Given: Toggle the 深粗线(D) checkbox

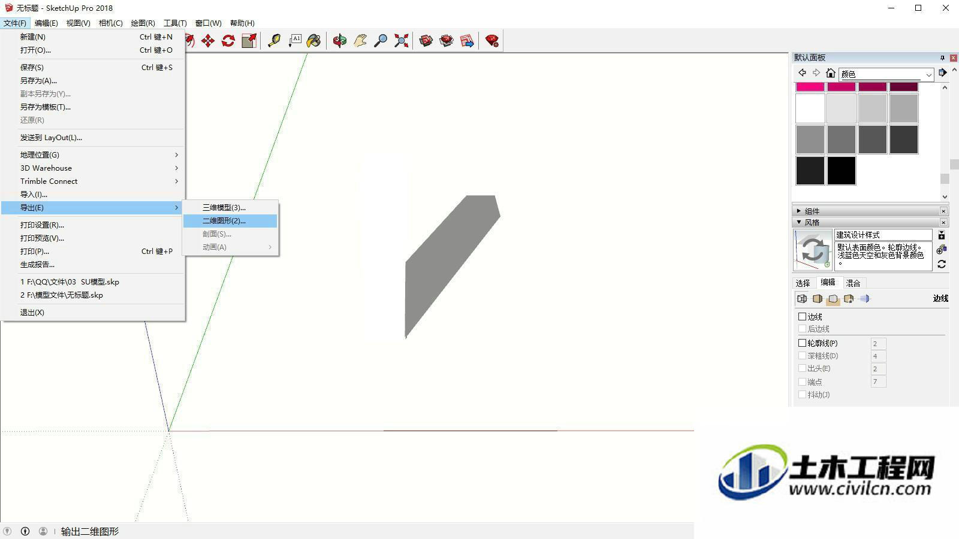Looking at the screenshot, I should [x=803, y=356].
